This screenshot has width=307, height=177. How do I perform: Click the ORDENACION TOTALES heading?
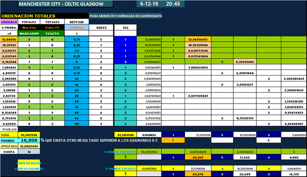pyautogui.click(x=28, y=16)
